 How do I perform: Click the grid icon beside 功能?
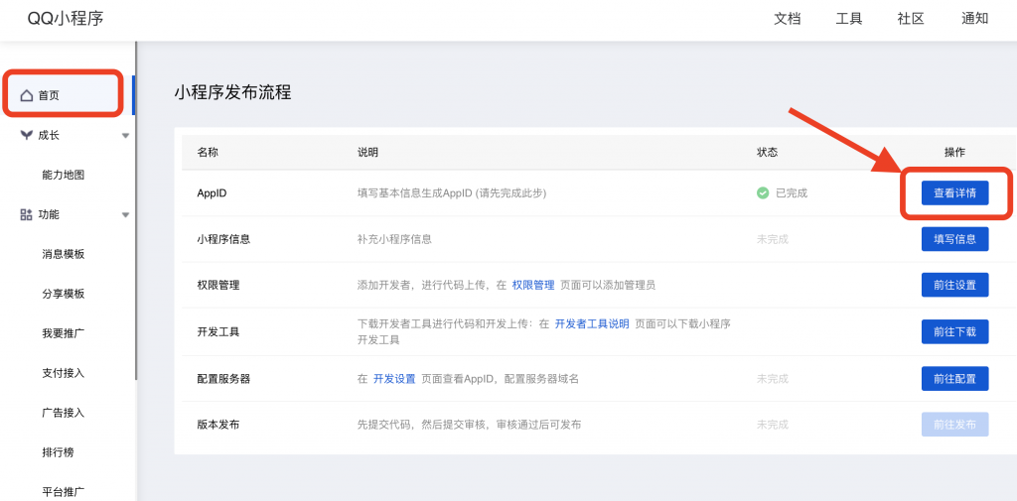27,214
